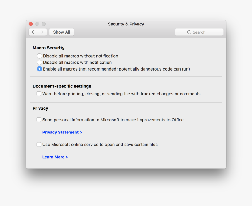Screen dimensions: 252x206
Task: Click the green zoom window button
Action: pos(44,24)
